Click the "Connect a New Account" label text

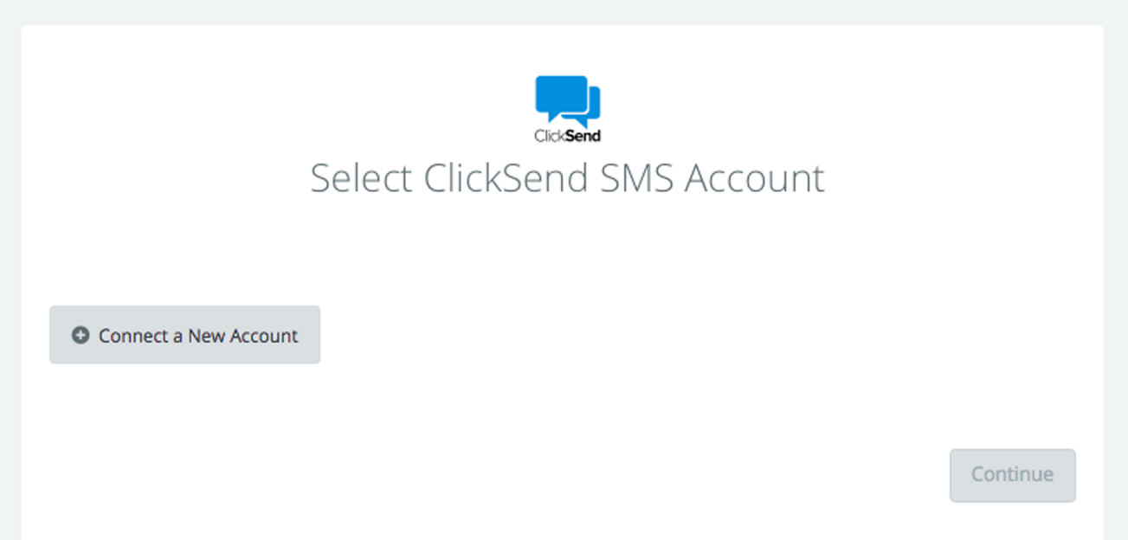click(198, 336)
